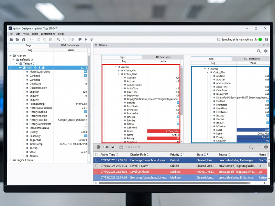Click the Copy toolbar icon
Viewport: 275px width, 206px height.
[x=45, y=39]
